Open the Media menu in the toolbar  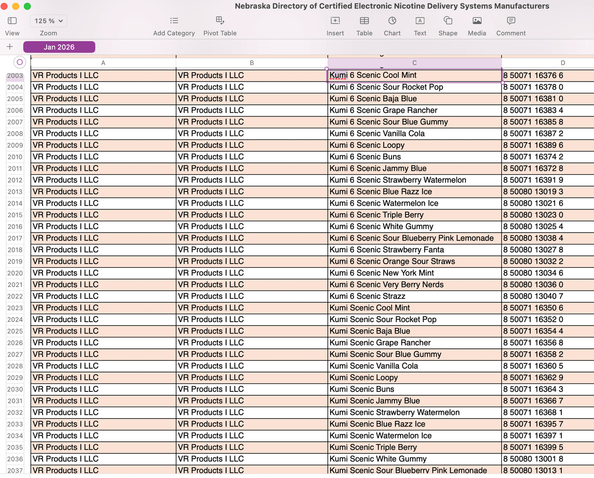pyautogui.click(x=477, y=21)
